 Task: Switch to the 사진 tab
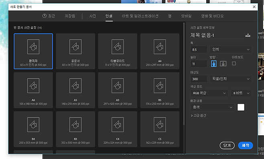click(x=93, y=16)
